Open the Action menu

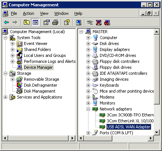pyautogui.click(x=28, y=13)
